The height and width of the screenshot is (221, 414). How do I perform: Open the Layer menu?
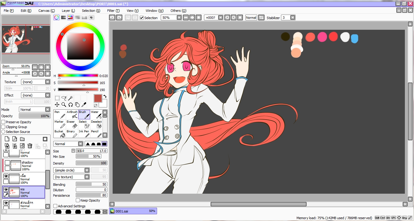coord(68,11)
